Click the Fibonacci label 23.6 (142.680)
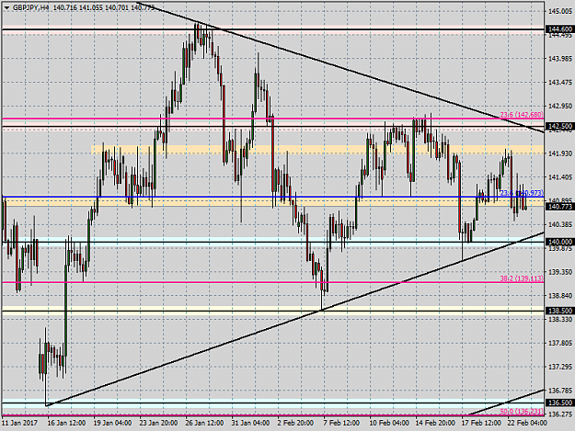575x431 pixels. coord(522,115)
